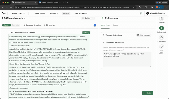Open HAQ MANAGER
Image resolution: width=169 pixels, height=99 pixels.
81,13
